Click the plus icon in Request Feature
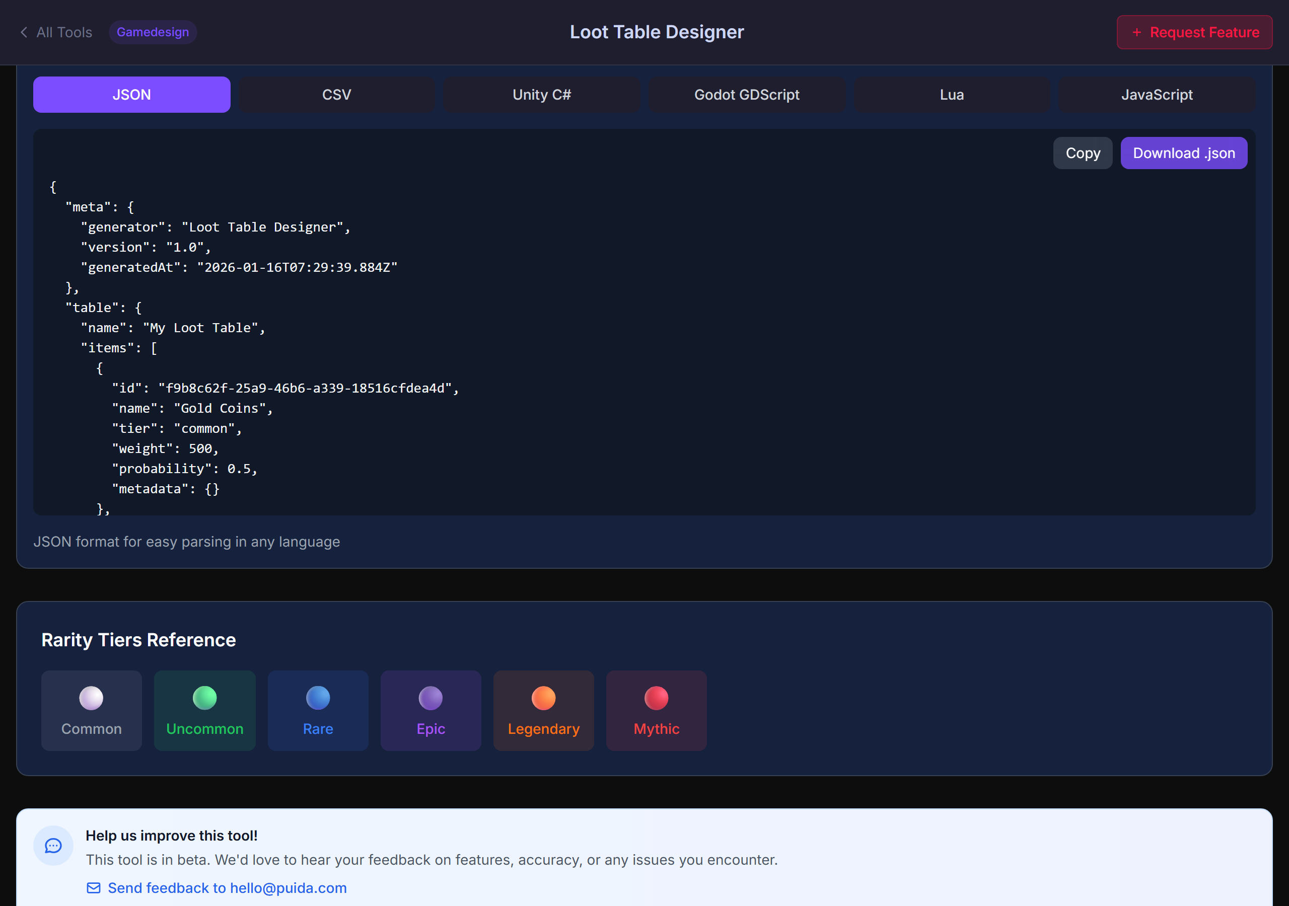 tap(1137, 32)
